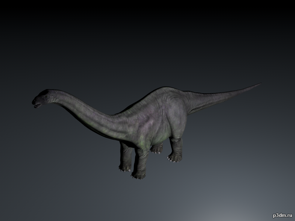Image resolution: width=295 pixels, height=221 pixels.
Task: Click the dinosaur's front upper leg
Action: [x=142, y=155]
